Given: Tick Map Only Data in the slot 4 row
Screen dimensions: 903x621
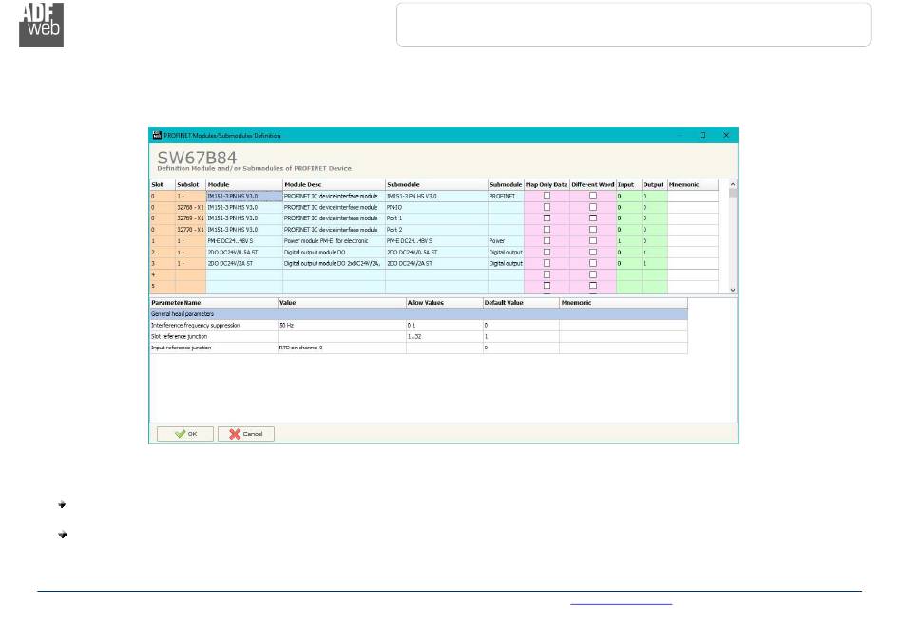Looking at the screenshot, I should [x=548, y=274].
